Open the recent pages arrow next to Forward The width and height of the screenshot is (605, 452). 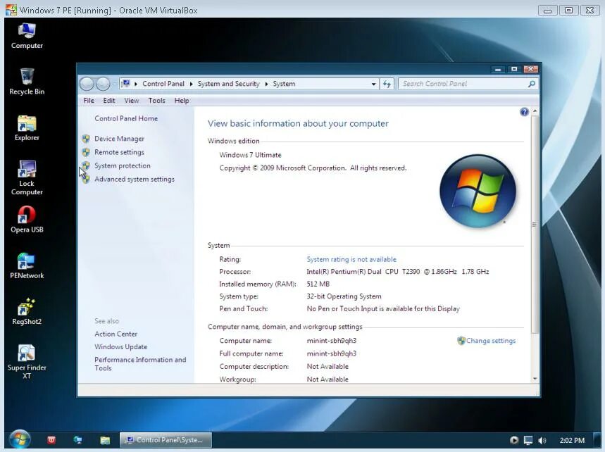114,84
